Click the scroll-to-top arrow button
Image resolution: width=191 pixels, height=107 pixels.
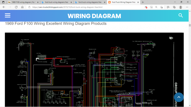pos(179,97)
